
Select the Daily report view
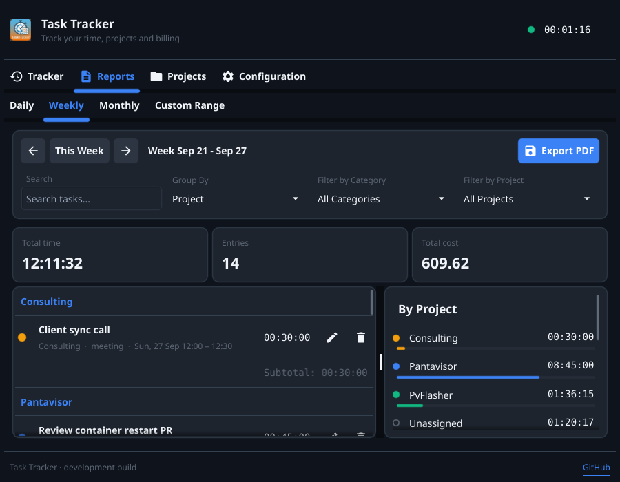pyautogui.click(x=22, y=105)
